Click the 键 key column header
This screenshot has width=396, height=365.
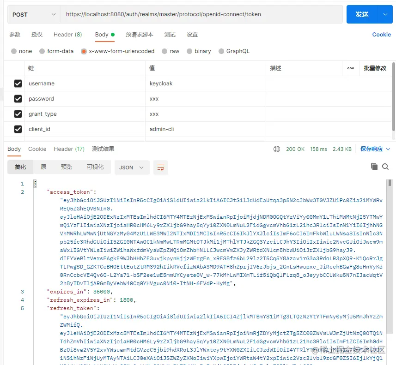tap(31, 68)
